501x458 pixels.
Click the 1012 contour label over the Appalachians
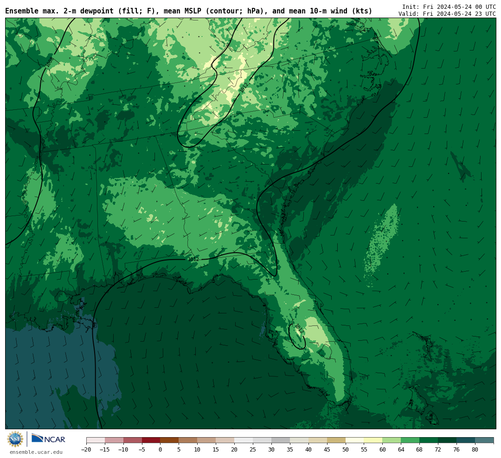(x=244, y=88)
